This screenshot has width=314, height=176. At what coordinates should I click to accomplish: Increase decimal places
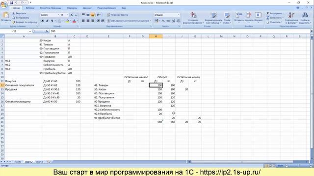pos(173,21)
